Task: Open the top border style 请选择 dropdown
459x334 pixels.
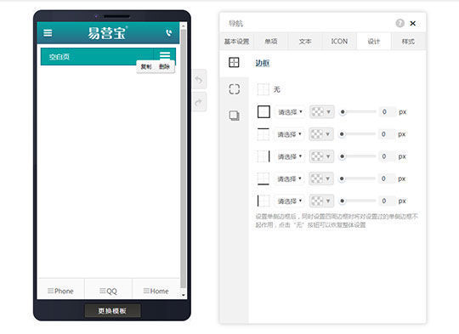Action: tap(289, 134)
